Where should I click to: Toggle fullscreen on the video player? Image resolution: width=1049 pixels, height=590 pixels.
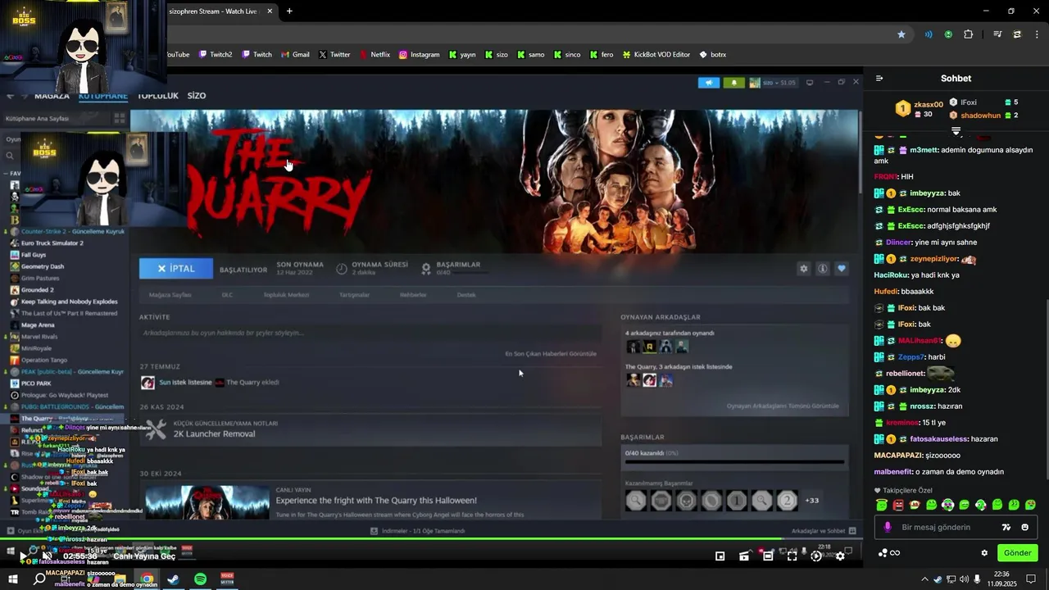pos(792,556)
